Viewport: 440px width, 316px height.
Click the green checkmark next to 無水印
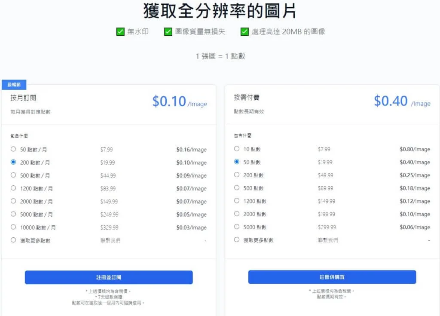[120, 32]
